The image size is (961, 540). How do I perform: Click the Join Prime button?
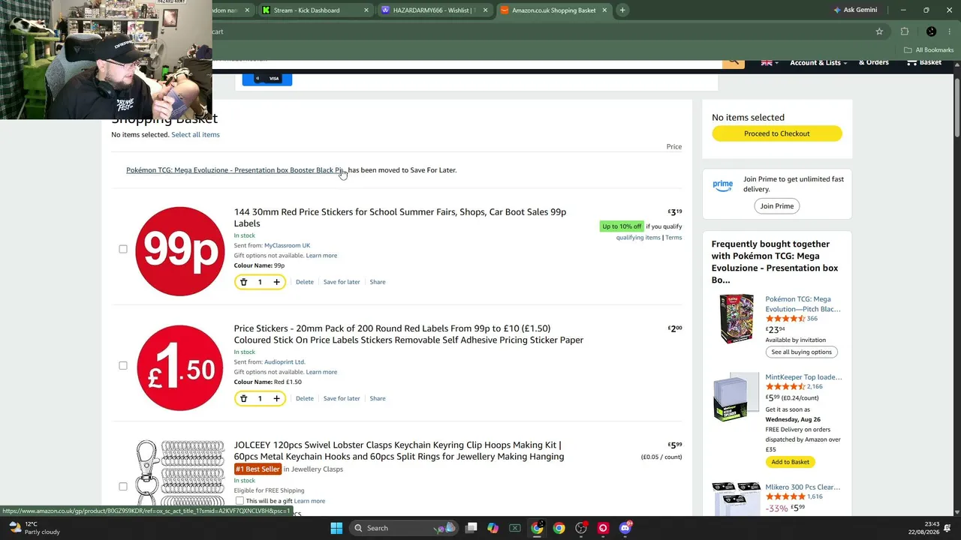coord(777,206)
